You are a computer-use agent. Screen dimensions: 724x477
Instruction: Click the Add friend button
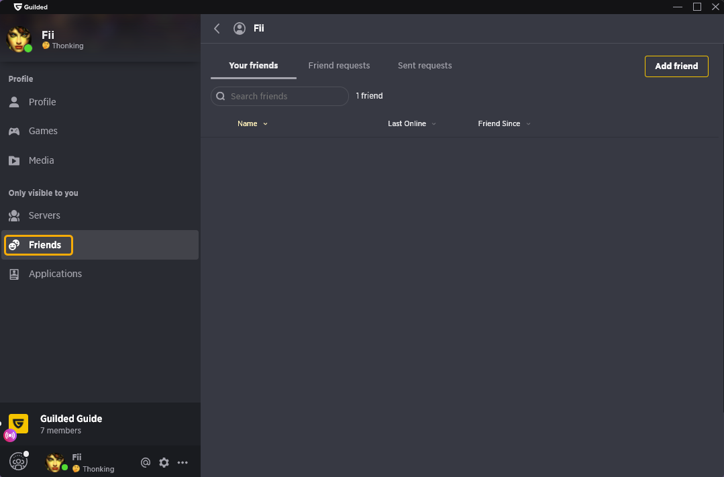pyautogui.click(x=676, y=66)
